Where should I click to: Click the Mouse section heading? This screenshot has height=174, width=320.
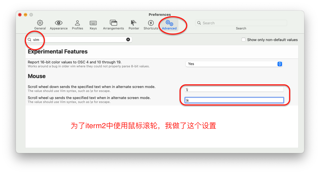coord(37,76)
